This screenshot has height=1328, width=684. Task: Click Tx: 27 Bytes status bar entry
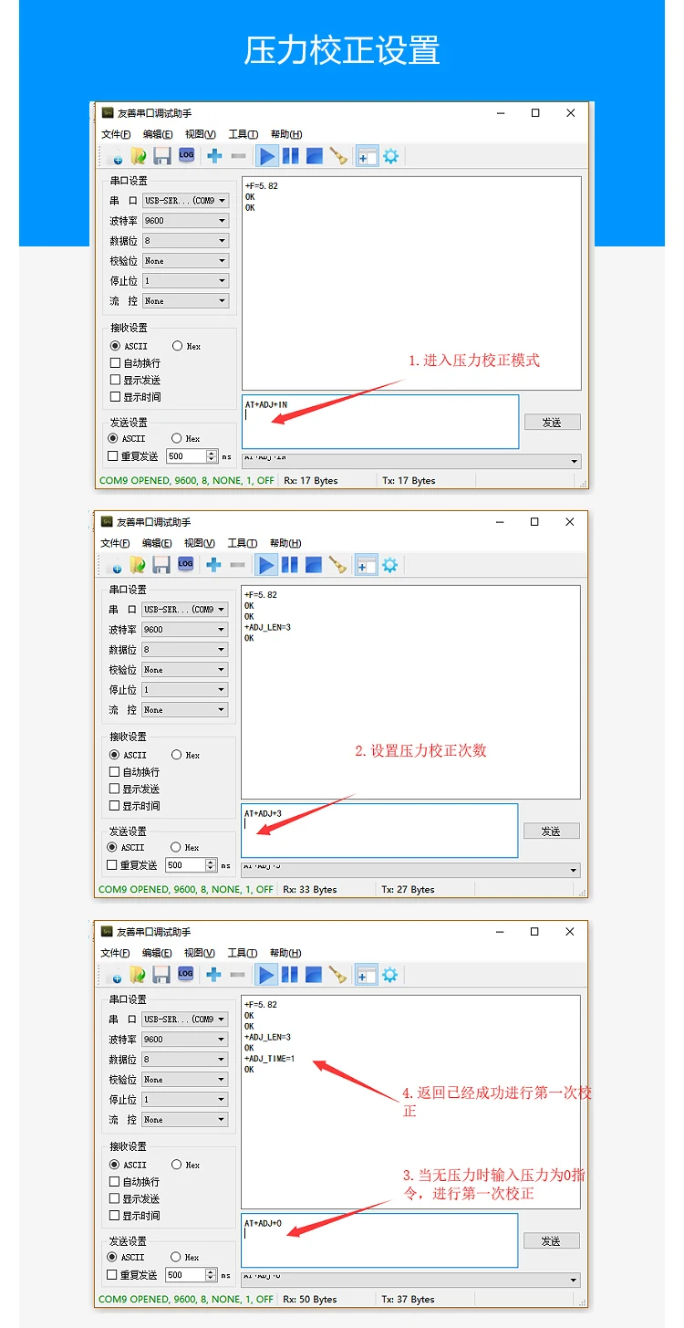click(409, 889)
